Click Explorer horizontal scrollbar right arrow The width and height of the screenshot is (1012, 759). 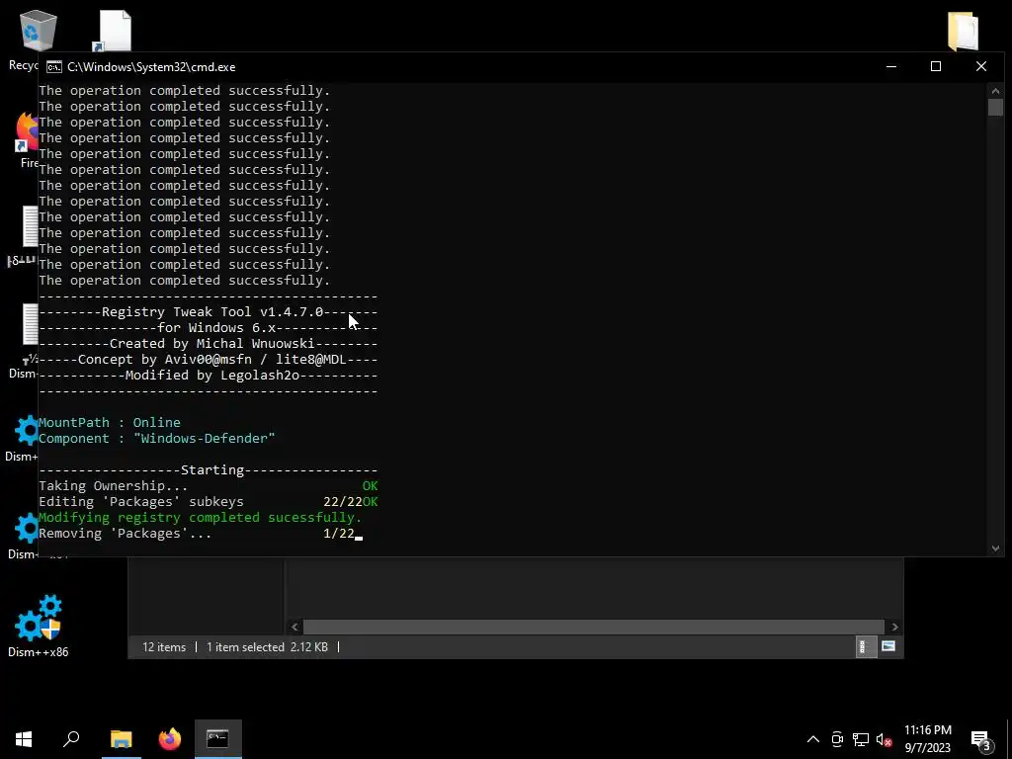point(894,627)
